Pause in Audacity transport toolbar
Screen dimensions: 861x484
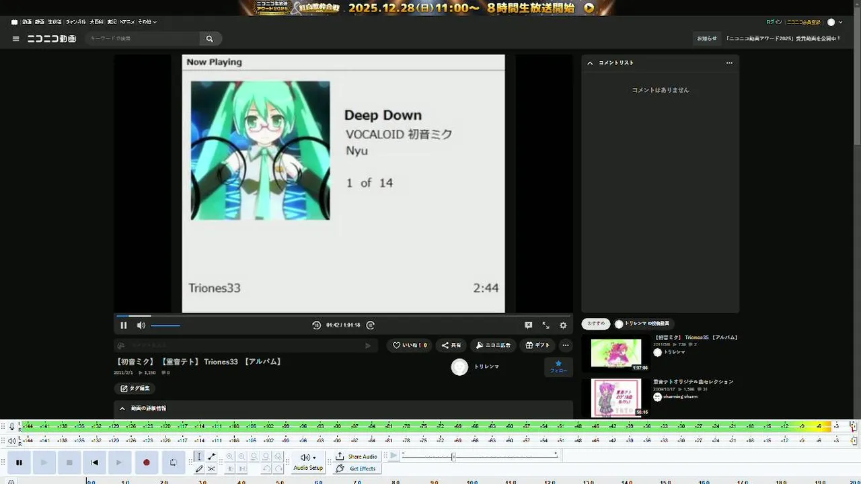click(19, 462)
